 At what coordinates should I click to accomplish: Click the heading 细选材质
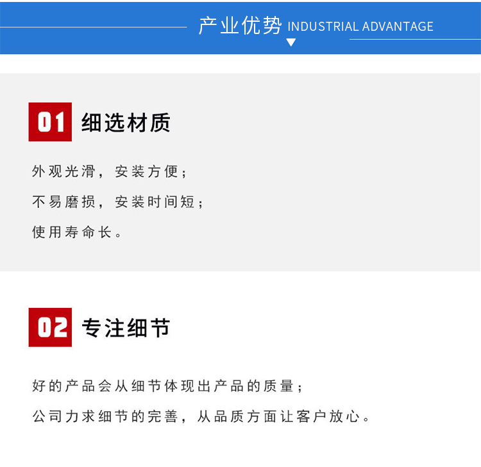coord(126,123)
